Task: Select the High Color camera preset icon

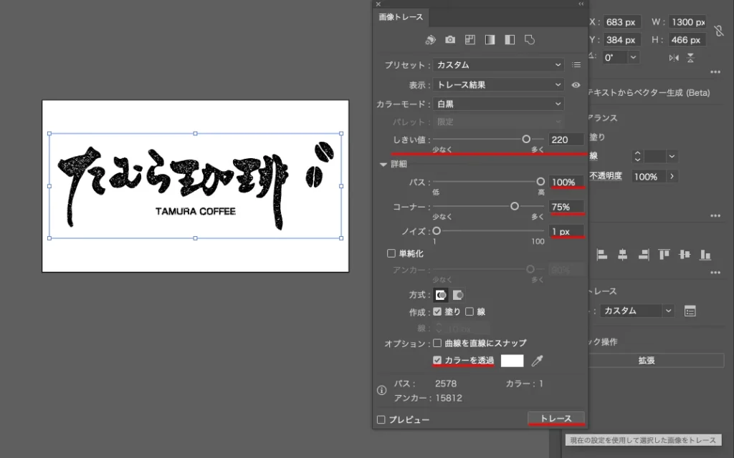Action: [450, 40]
